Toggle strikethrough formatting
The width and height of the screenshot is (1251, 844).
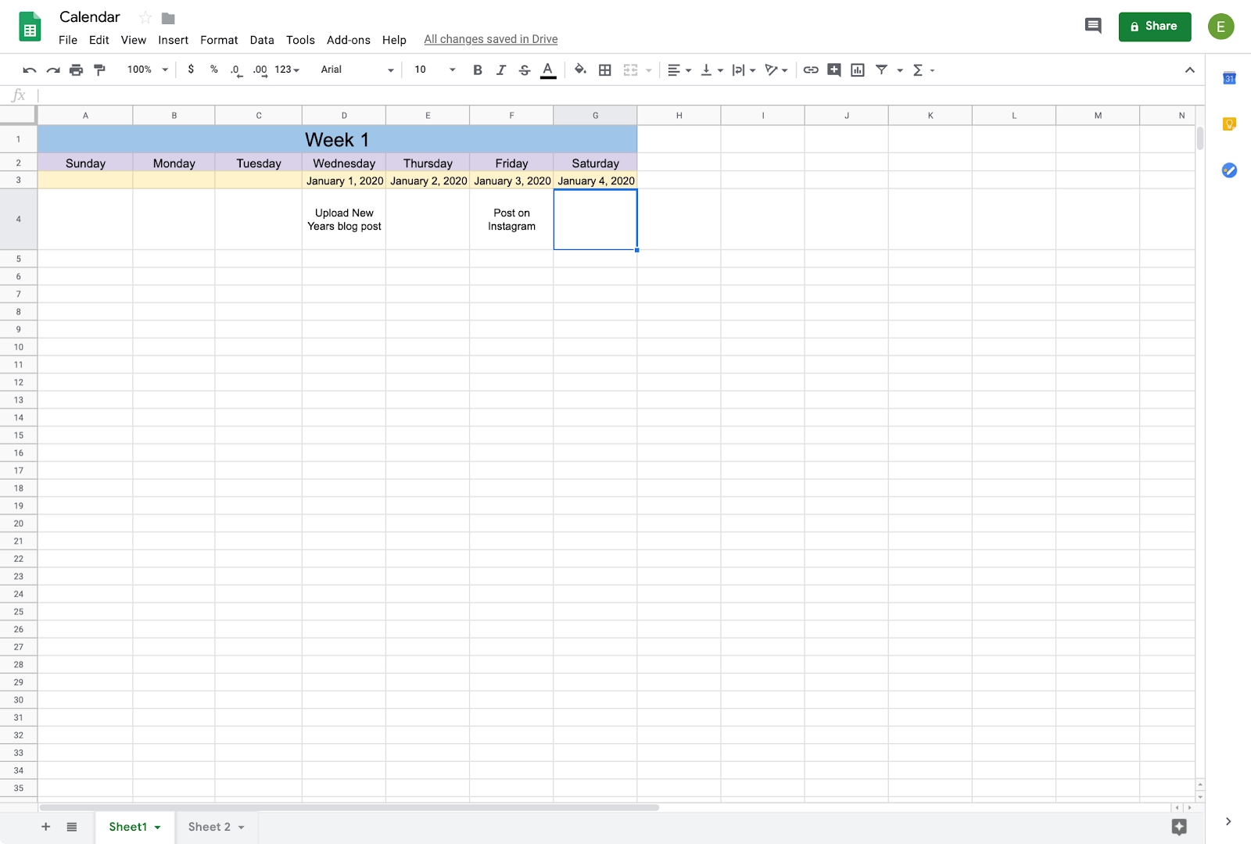click(x=525, y=70)
